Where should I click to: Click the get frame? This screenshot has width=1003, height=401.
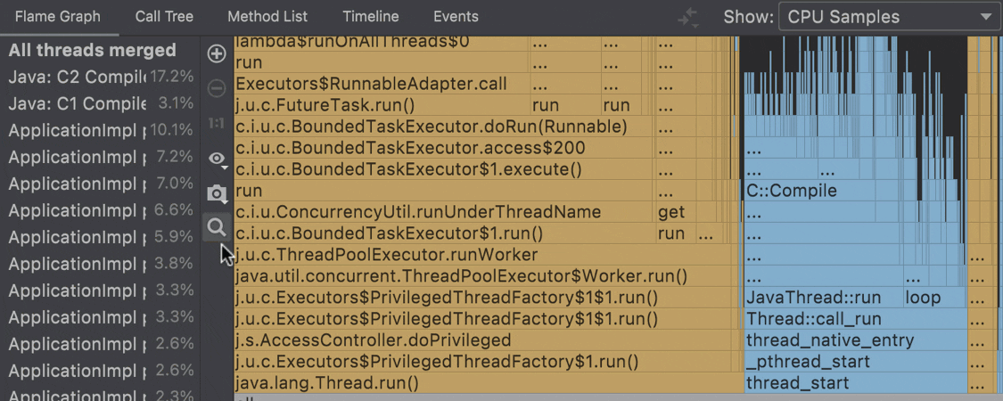(676, 212)
